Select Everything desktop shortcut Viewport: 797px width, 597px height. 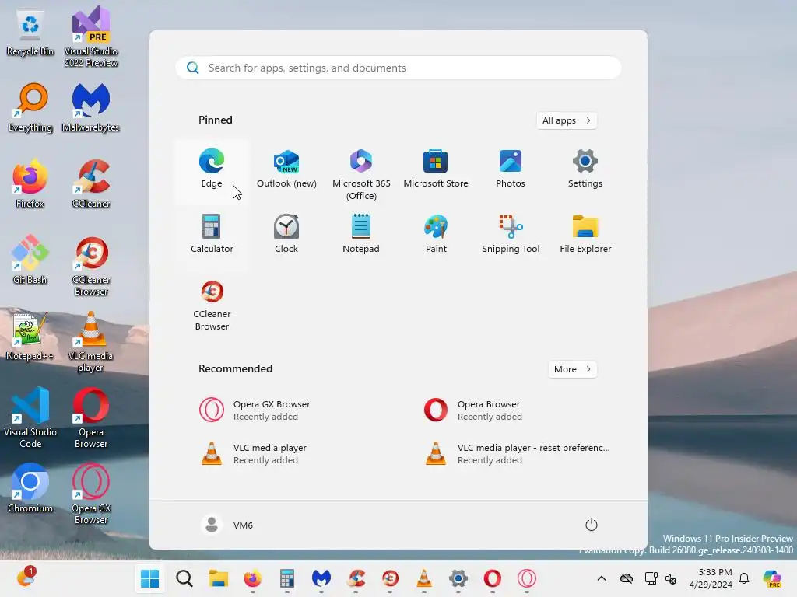30,108
